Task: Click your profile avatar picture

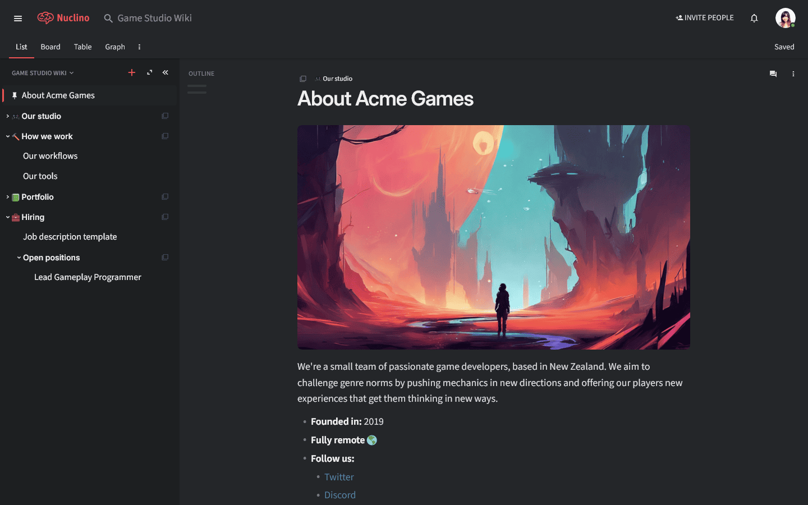Action: tap(785, 17)
